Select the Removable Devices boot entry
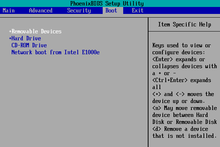The image size is (220, 147). click(x=36, y=32)
